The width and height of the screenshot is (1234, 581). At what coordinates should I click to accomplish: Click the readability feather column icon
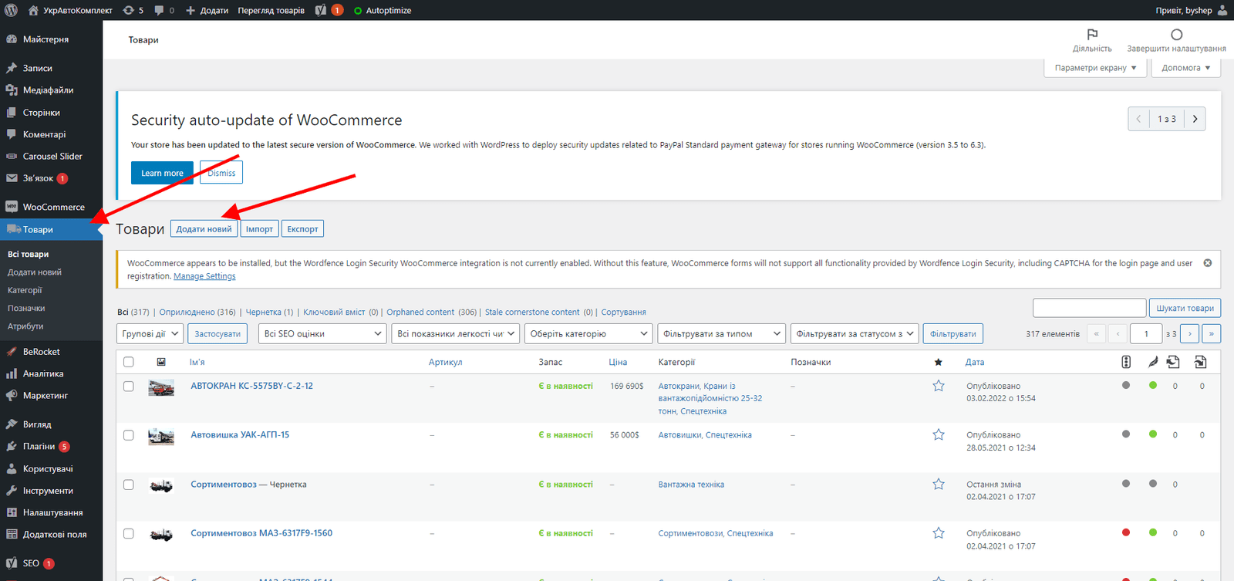click(x=1153, y=362)
